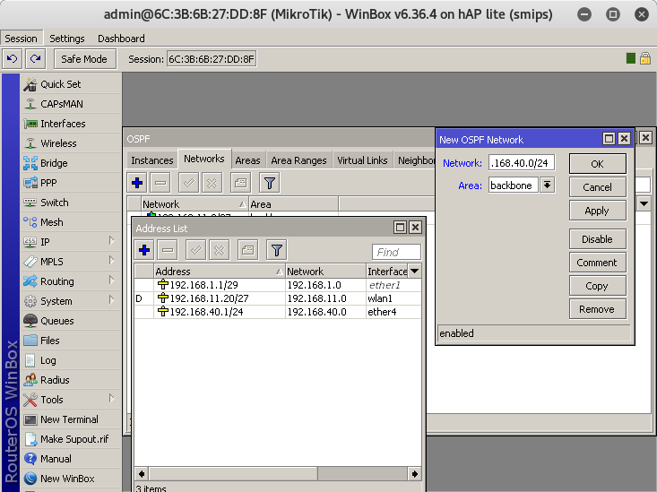Click the disable cross in Address List
Screen dimensions: 657x492
pyautogui.click(x=219, y=250)
